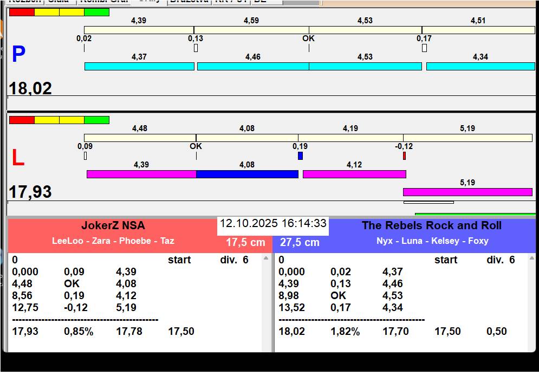Click the red -0,12 fault marker in lane L
The image size is (539, 388).
click(404, 156)
